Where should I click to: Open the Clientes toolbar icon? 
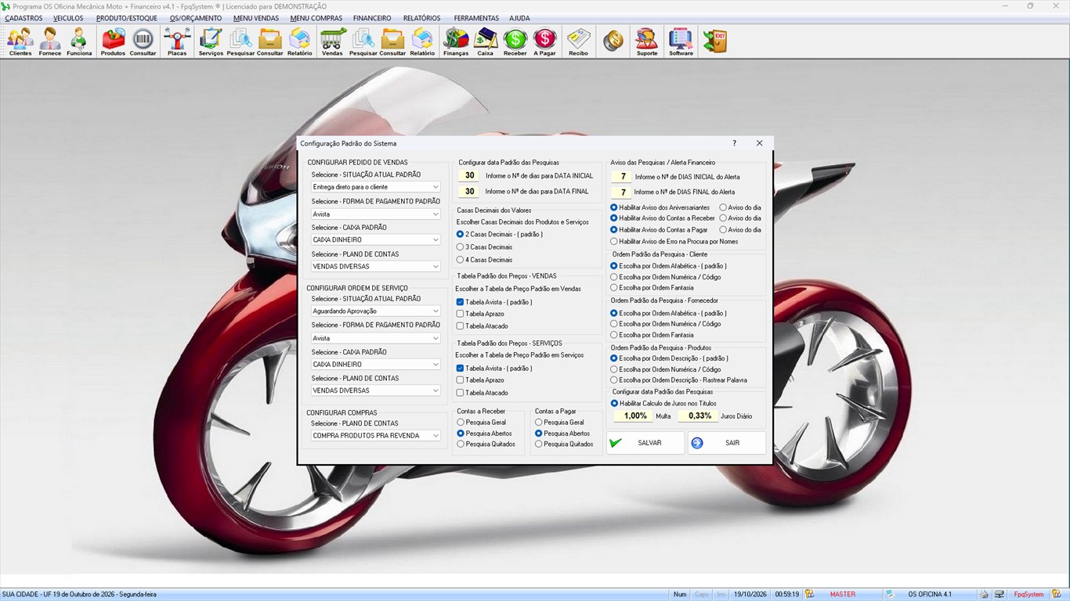point(20,42)
